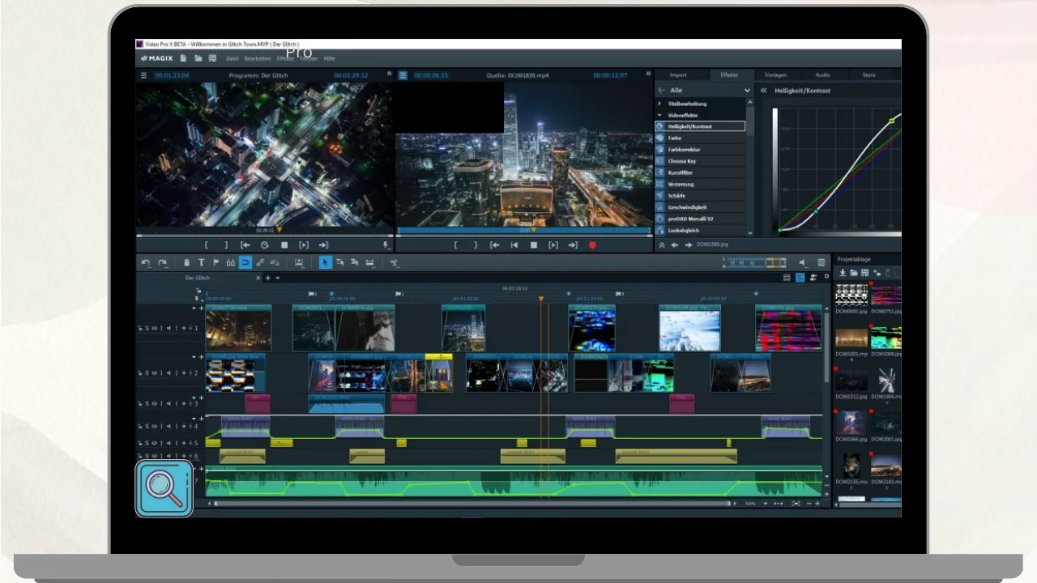Click the save disk icon beside MAGIX logo
The image size is (1037, 583).
[x=212, y=58]
